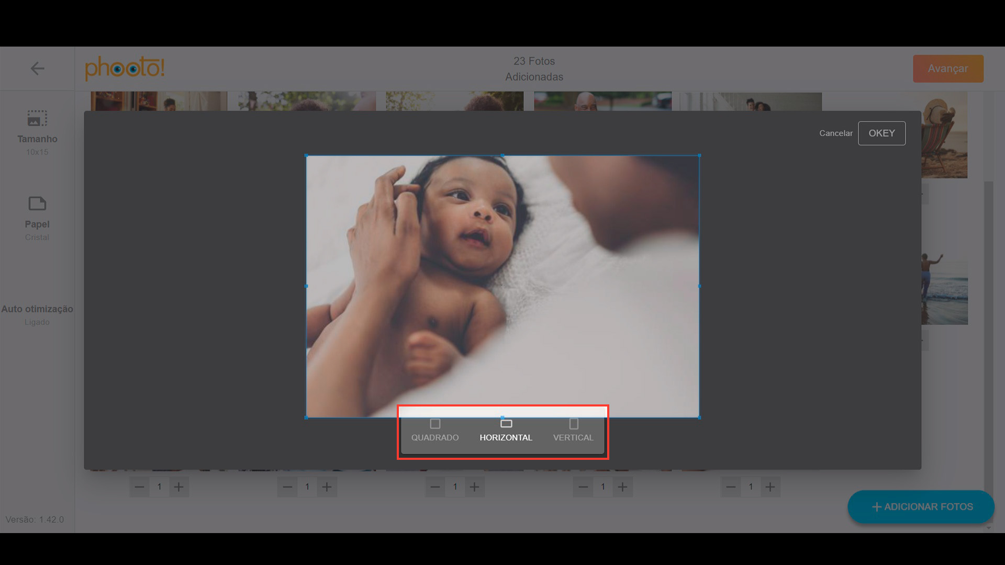Click top-right crop corner handle
1005x565 pixels.
click(x=699, y=155)
